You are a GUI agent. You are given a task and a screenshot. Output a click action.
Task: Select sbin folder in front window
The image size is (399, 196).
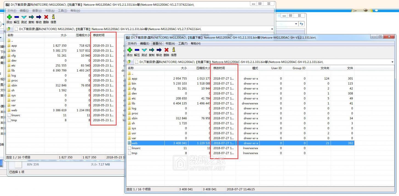tap(135, 118)
